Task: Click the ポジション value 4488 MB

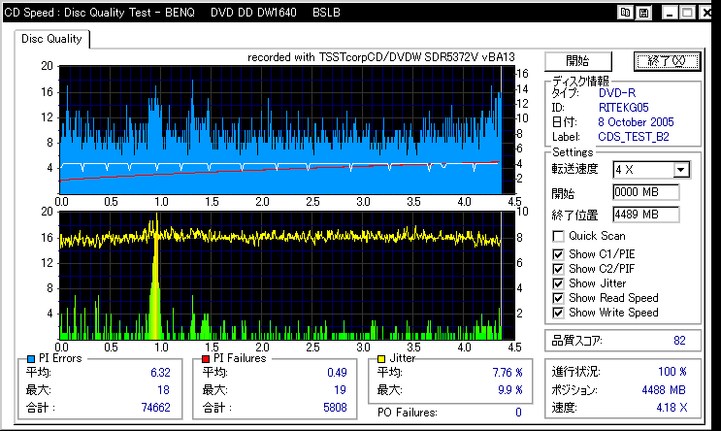Action: [664, 390]
